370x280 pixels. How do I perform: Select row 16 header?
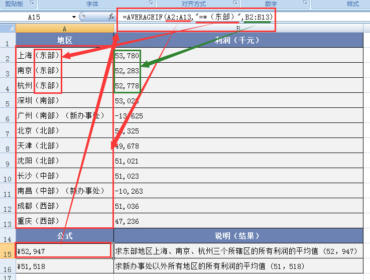tap(8, 266)
